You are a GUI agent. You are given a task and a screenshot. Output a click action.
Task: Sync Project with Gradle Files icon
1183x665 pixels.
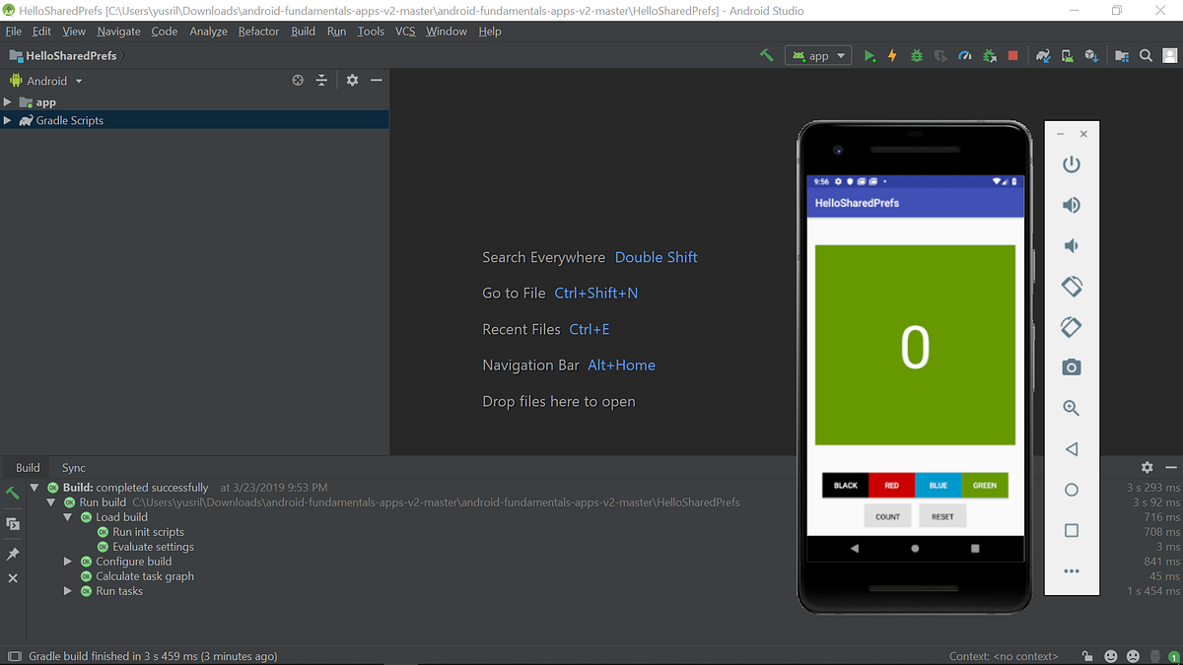coord(1042,55)
